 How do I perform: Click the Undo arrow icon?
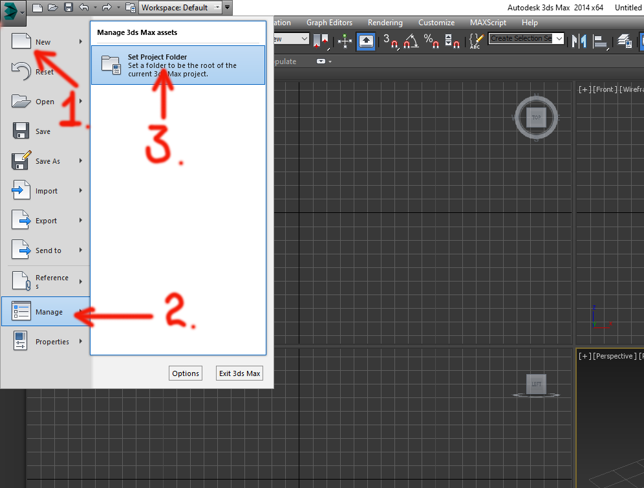point(84,7)
